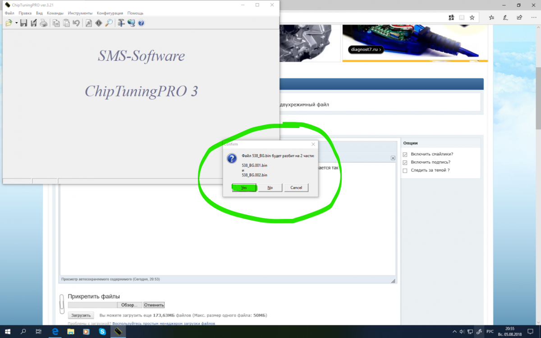
Task: Click the browser QR/extension icon in address bar
Action: pyautogui.click(x=451, y=18)
